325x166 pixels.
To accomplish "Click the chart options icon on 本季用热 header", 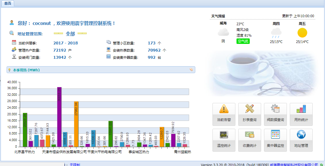I will (192, 70).
